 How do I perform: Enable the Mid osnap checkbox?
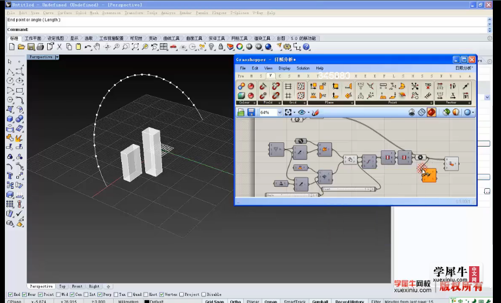point(58,294)
